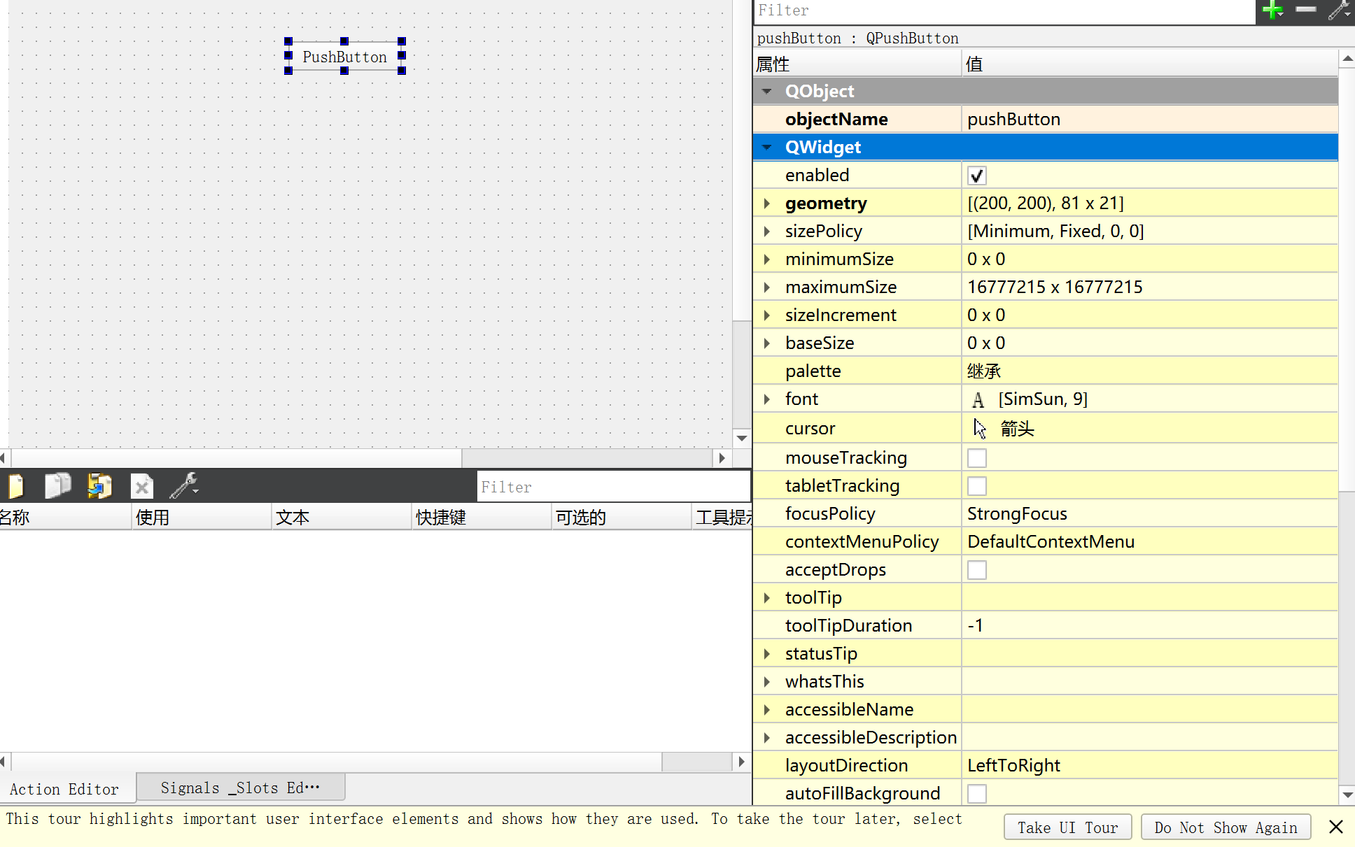Click Do Not Show Again button

pos(1226,827)
